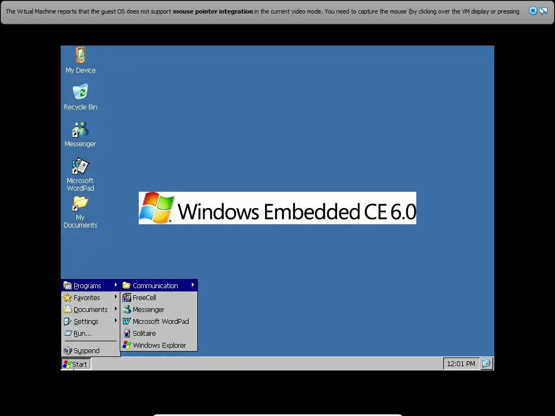The image size is (555, 416).
Task: Dismiss the mouse pointer integration notification
Action: 533,11
